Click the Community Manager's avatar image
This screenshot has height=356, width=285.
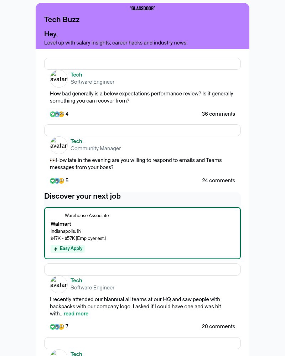click(x=58, y=145)
